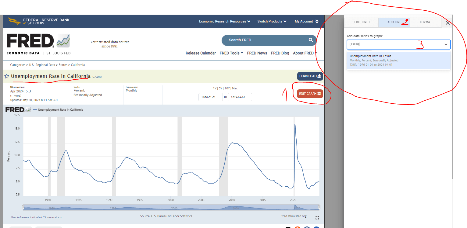Click the add data series dropdown arrow
This screenshot has width=467, height=228.
click(x=446, y=44)
